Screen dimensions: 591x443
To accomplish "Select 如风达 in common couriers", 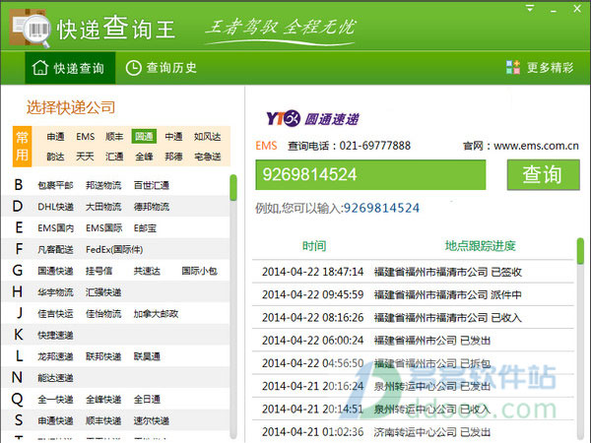I will coord(207,137).
